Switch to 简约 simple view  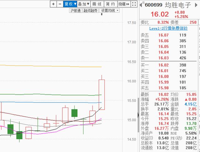[111, 4]
